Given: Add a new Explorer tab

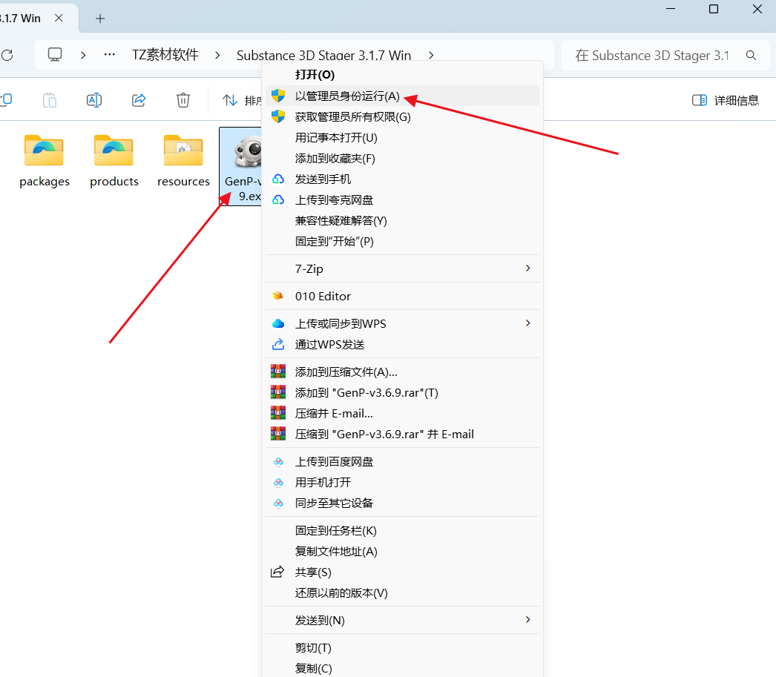Looking at the screenshot, I should [x=100, y=19].
